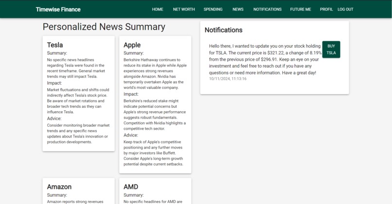Screen dimensions: 392x204
Task: Go to the HOME page
Action: pos(158,9)
